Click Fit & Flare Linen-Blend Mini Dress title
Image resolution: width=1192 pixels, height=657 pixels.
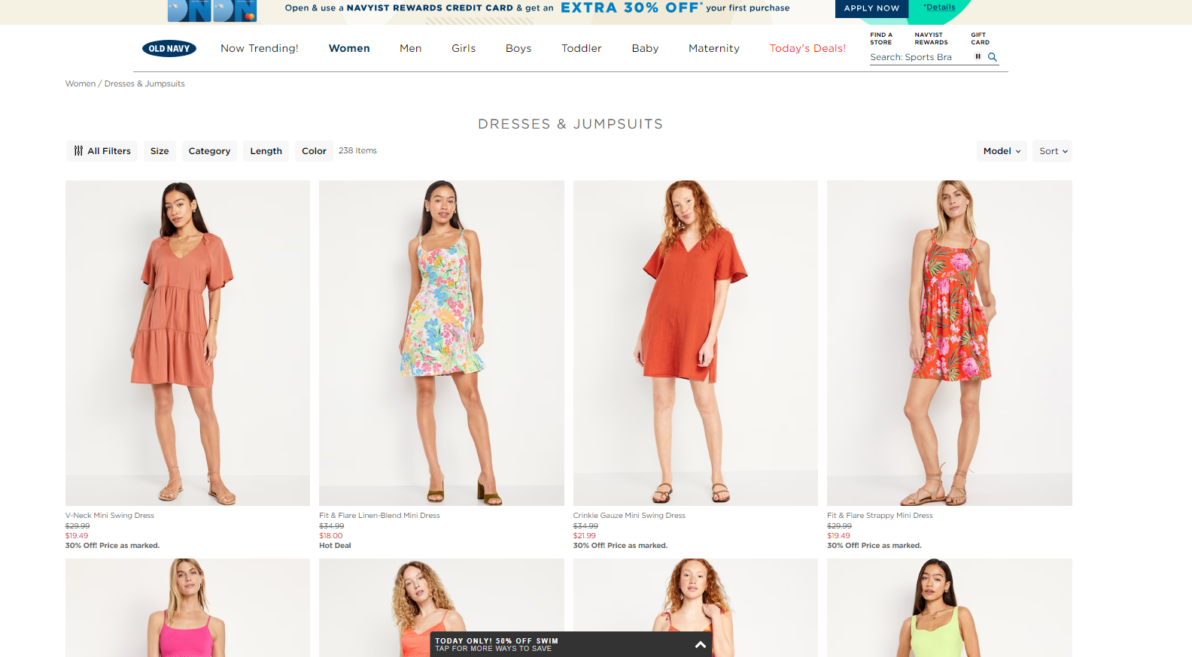(379, 516)
